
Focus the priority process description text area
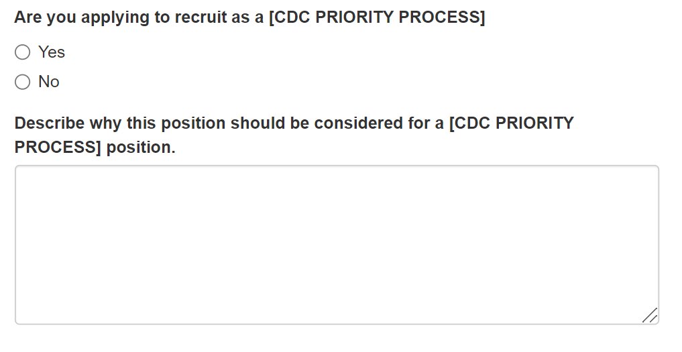coord(337,245)
